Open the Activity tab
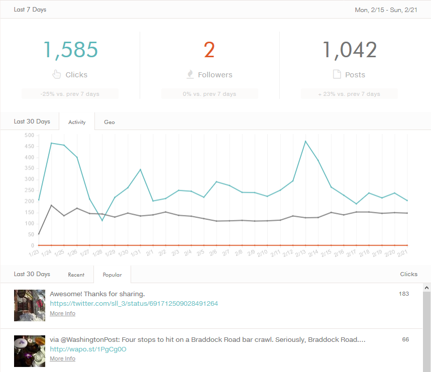 [77, 122]
